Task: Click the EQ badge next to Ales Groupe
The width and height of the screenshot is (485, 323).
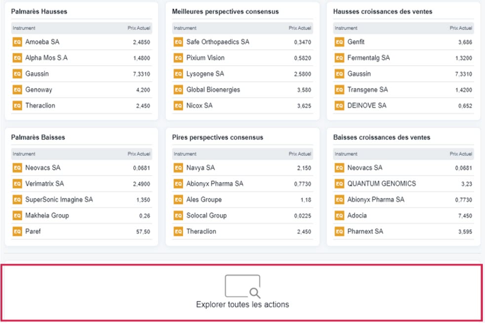Action: pos(178,200)
